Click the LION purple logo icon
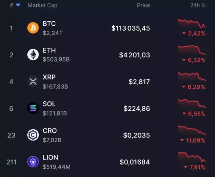The image size is (215, 177). click(x=33, y=162)
